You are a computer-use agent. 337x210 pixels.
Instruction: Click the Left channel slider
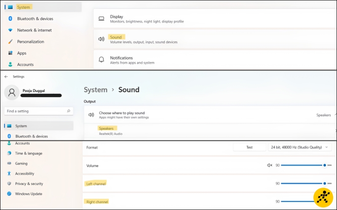coord(306,184)
